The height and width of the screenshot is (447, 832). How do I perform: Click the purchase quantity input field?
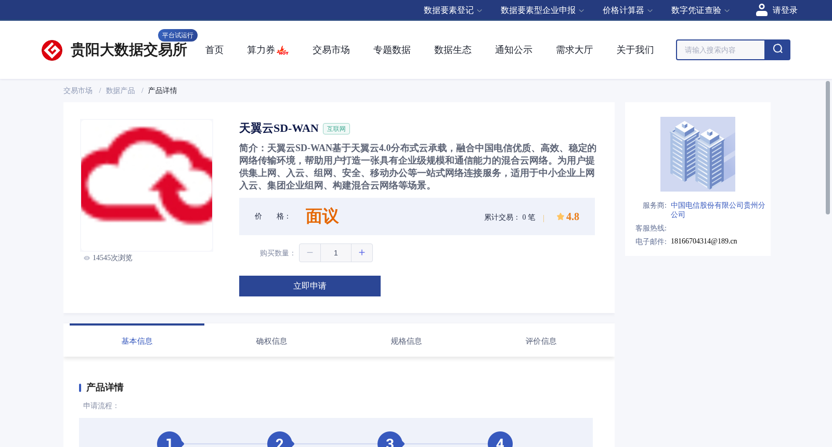(x=336, y=253)
